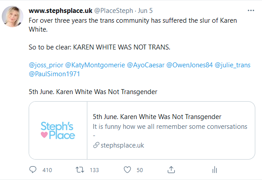
Task: Visit the @julie_trans mention
Action: tap(232, 65)
